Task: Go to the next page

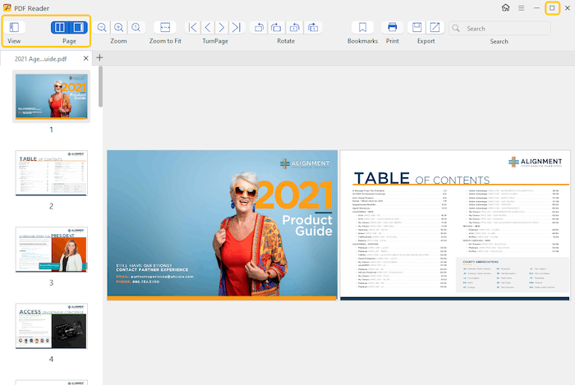Action: click(x=222, y=27)
